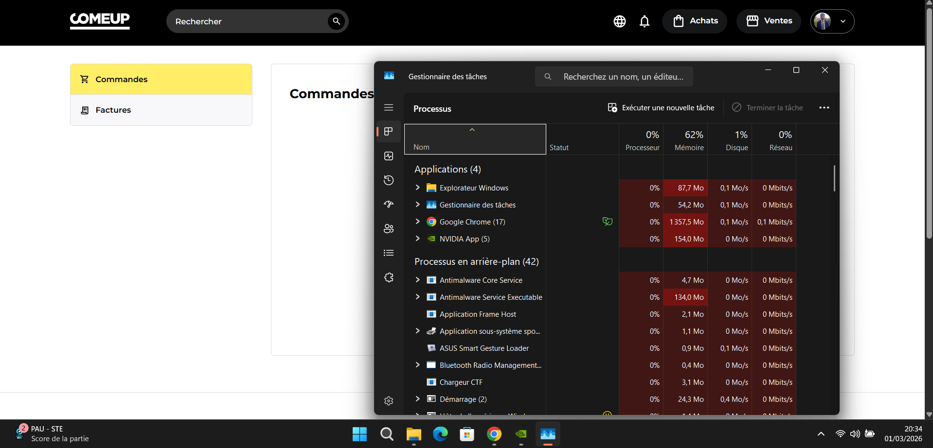Click the language globe icon
933x448 pixels.
619,21
